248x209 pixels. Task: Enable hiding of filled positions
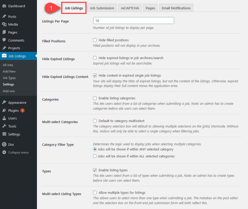pos(95,40)
